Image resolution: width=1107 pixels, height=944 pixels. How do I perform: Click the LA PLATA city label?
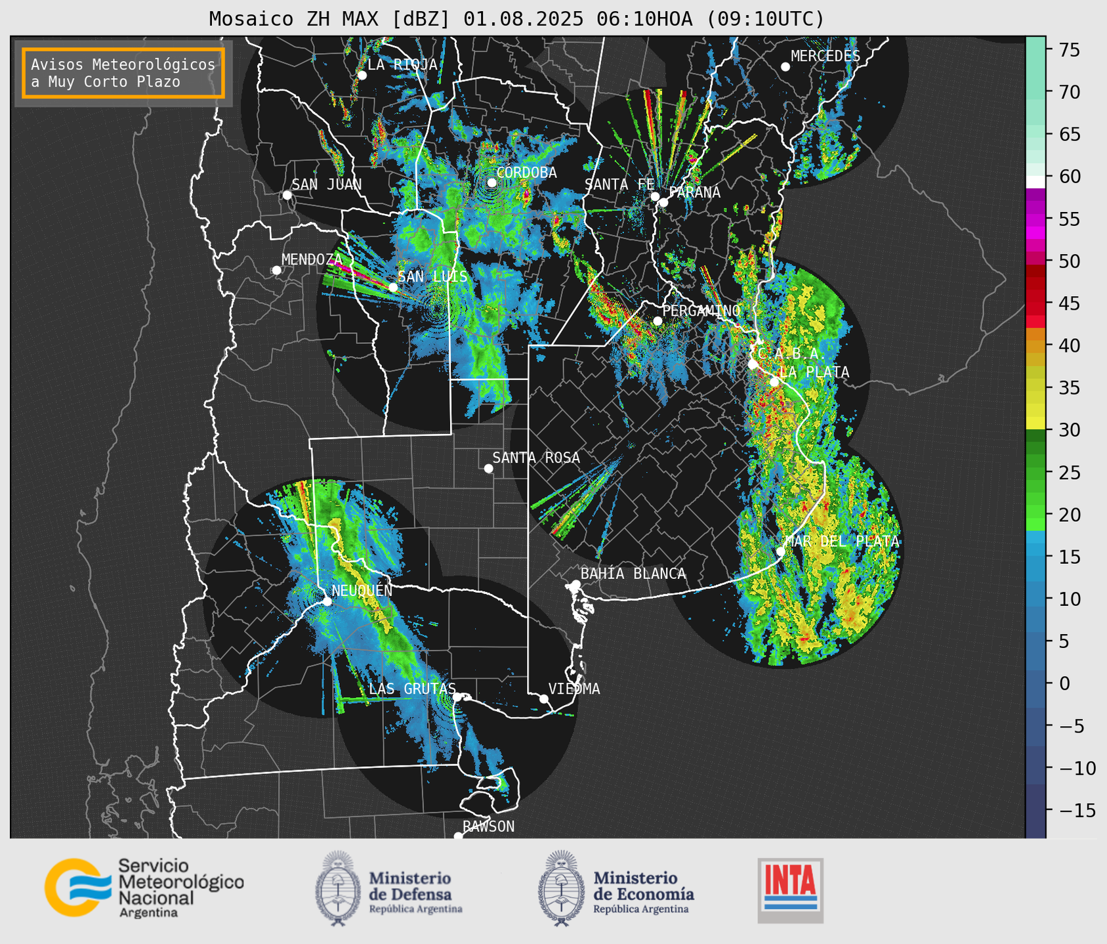[x=814, y=372]
